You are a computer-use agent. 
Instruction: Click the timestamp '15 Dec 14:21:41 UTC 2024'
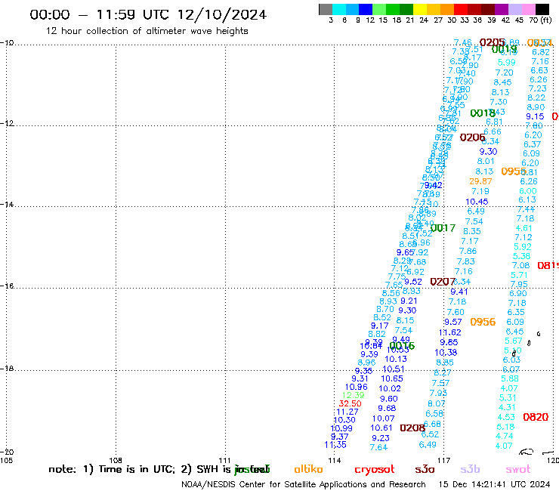coord(494,485)
